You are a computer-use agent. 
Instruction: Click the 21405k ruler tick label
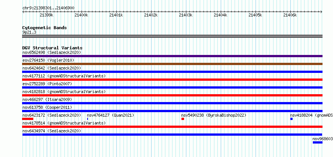click(x=255, y=15)
